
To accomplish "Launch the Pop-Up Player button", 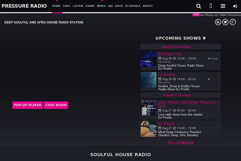I will 27,105.
